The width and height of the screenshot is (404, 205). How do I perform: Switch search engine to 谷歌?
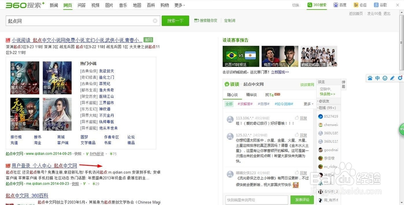[x=381, y=5]
